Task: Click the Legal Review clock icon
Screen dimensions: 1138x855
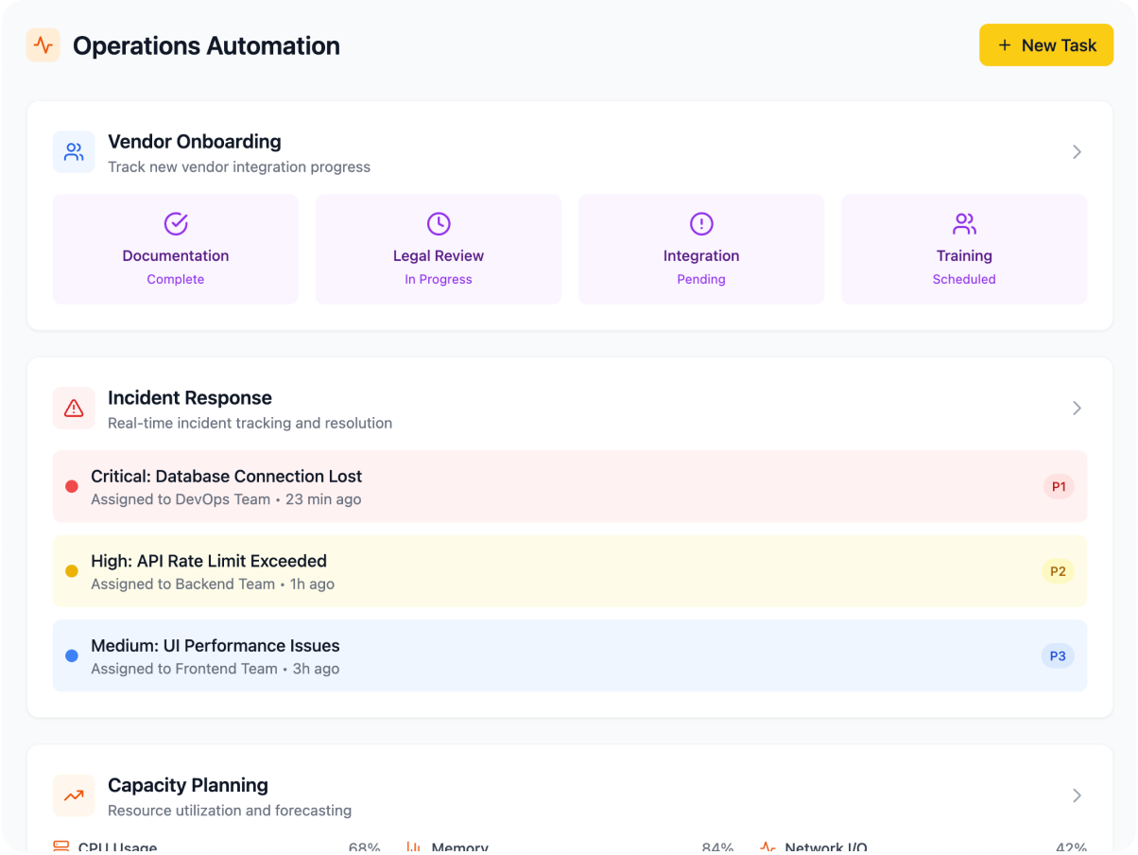Action: (439, 223)
